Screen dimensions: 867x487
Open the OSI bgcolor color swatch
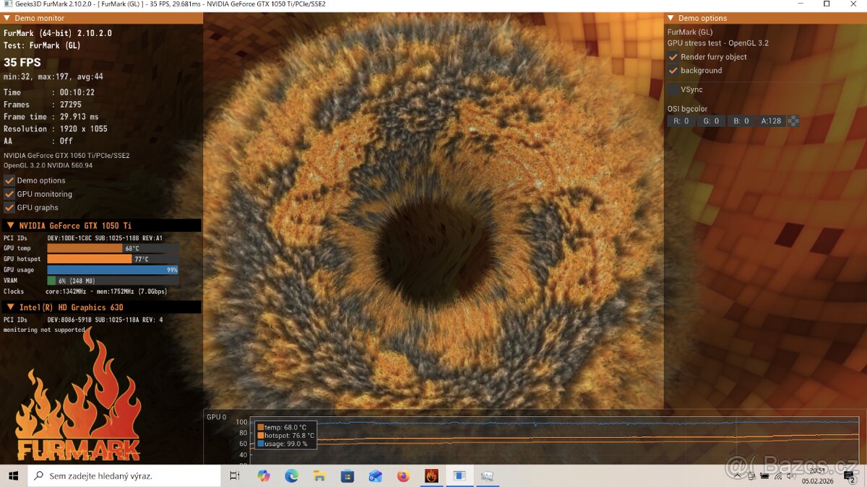[793, 121]
